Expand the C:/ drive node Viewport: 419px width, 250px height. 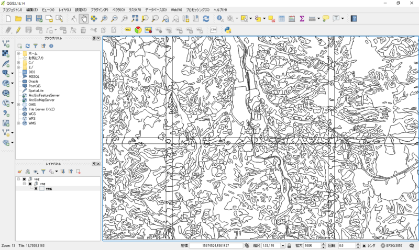18,63
